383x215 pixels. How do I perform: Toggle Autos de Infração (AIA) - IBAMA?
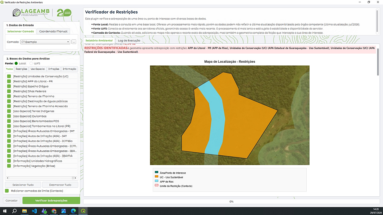pyautogui.click(x=9, y=156)
